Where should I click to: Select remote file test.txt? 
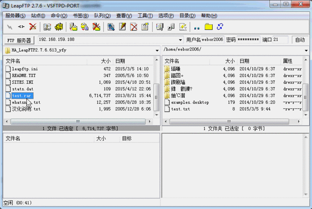(x=181, y=109)
